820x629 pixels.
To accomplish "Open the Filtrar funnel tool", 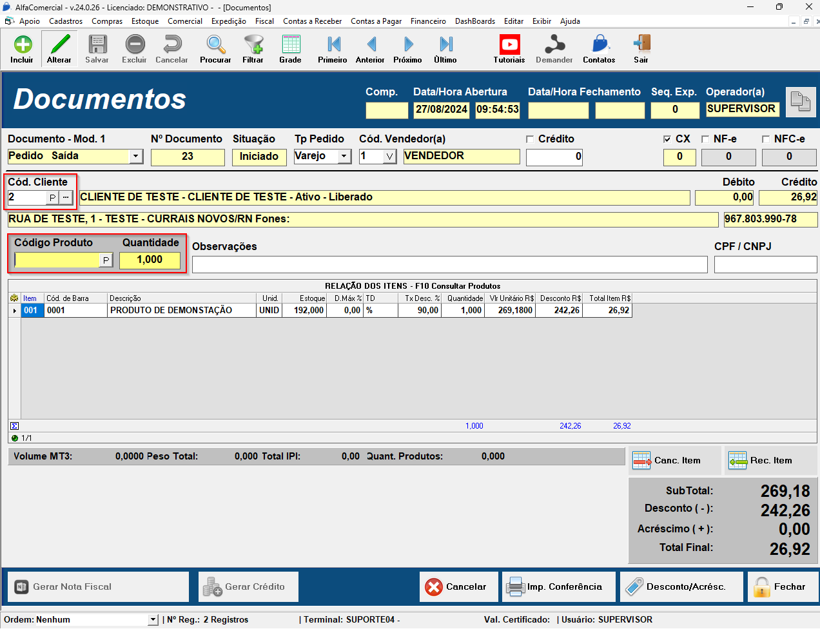I will [253, 45].
